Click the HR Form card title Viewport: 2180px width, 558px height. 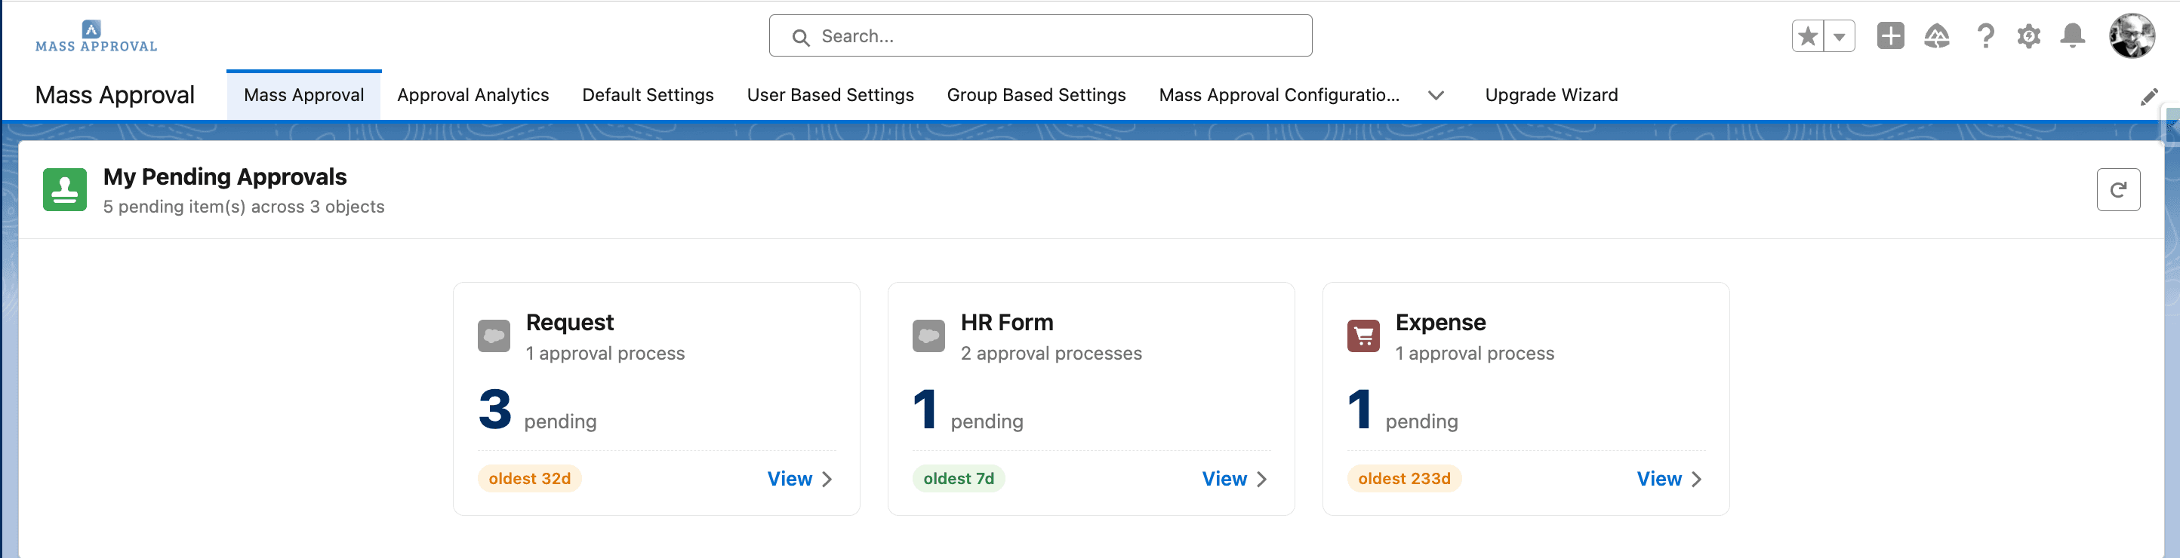point(1006,322)
